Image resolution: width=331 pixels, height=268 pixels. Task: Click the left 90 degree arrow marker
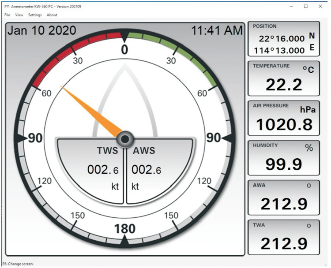[x=19, y=138]
